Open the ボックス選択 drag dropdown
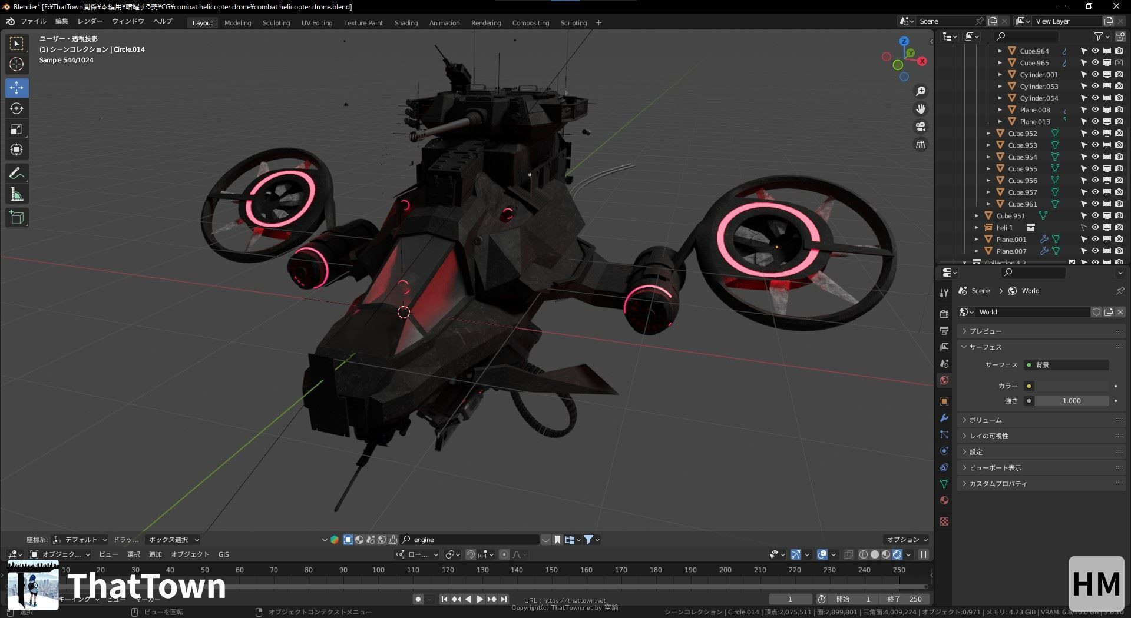This screenshot has height=618, width=1131. (x=173, y=540)
